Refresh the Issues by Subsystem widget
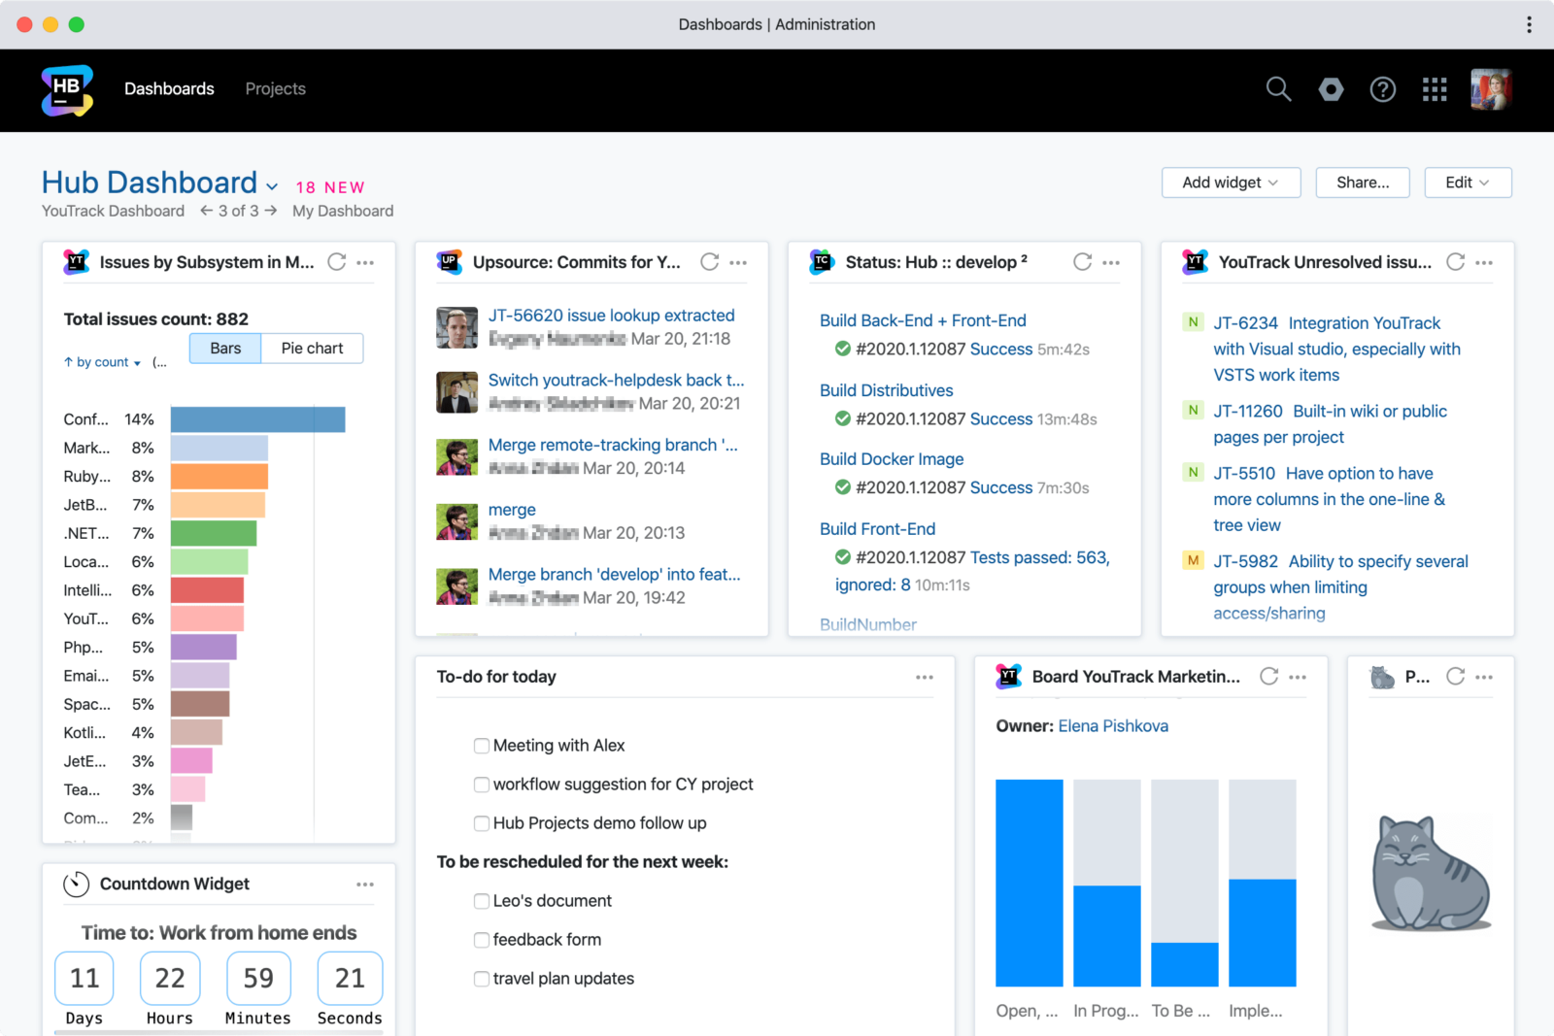 (x=337, y=261)
